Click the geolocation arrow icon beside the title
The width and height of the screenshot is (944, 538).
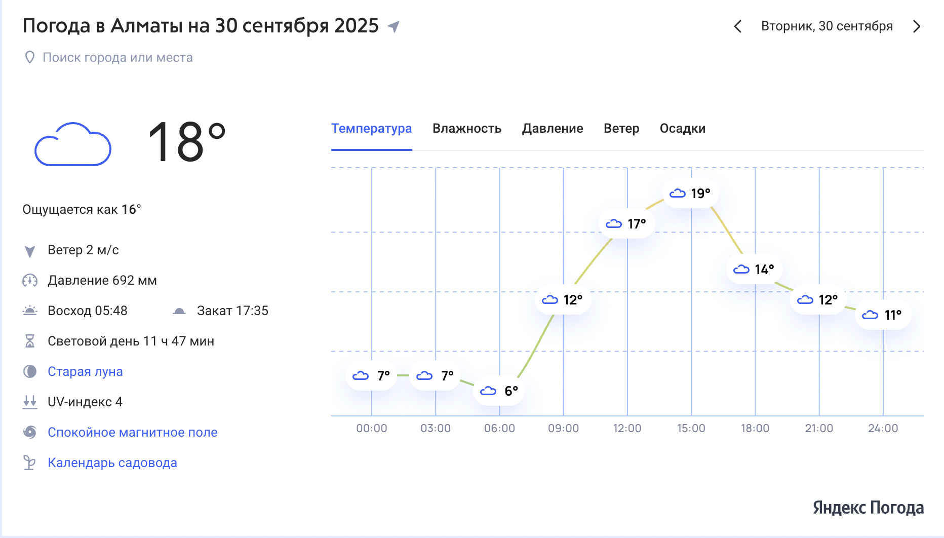(394, 26)
